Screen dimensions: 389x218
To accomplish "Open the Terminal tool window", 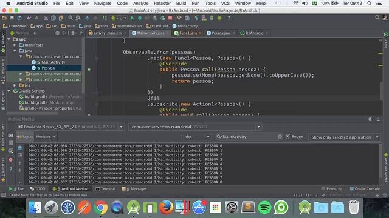I will tap(105, 188).
